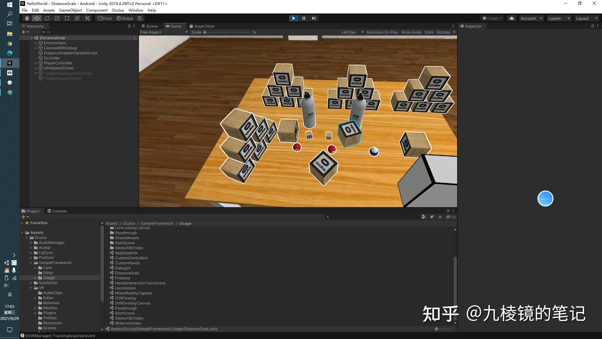Lock the Inspector panel

[592, 26]
